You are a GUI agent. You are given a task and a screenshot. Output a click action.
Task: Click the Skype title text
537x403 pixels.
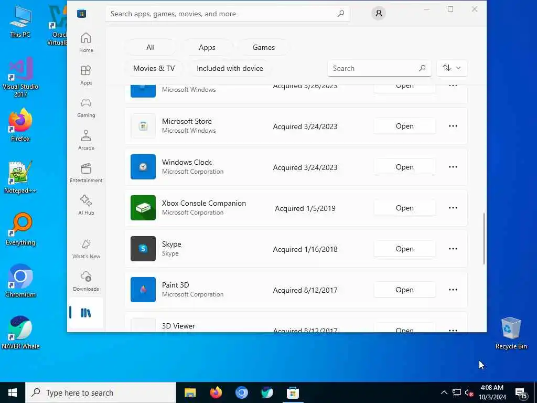pyautogui.click(x=171, y=244)
